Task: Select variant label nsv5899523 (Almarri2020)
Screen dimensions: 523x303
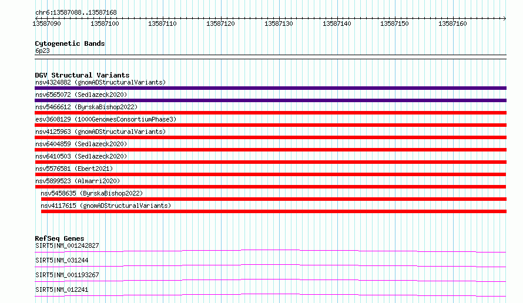Action: (78, 181)
